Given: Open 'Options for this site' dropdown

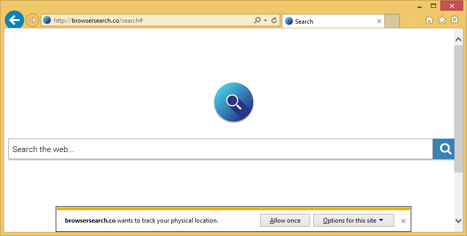Looking at the screenshot, I should [x=353, y=221].
